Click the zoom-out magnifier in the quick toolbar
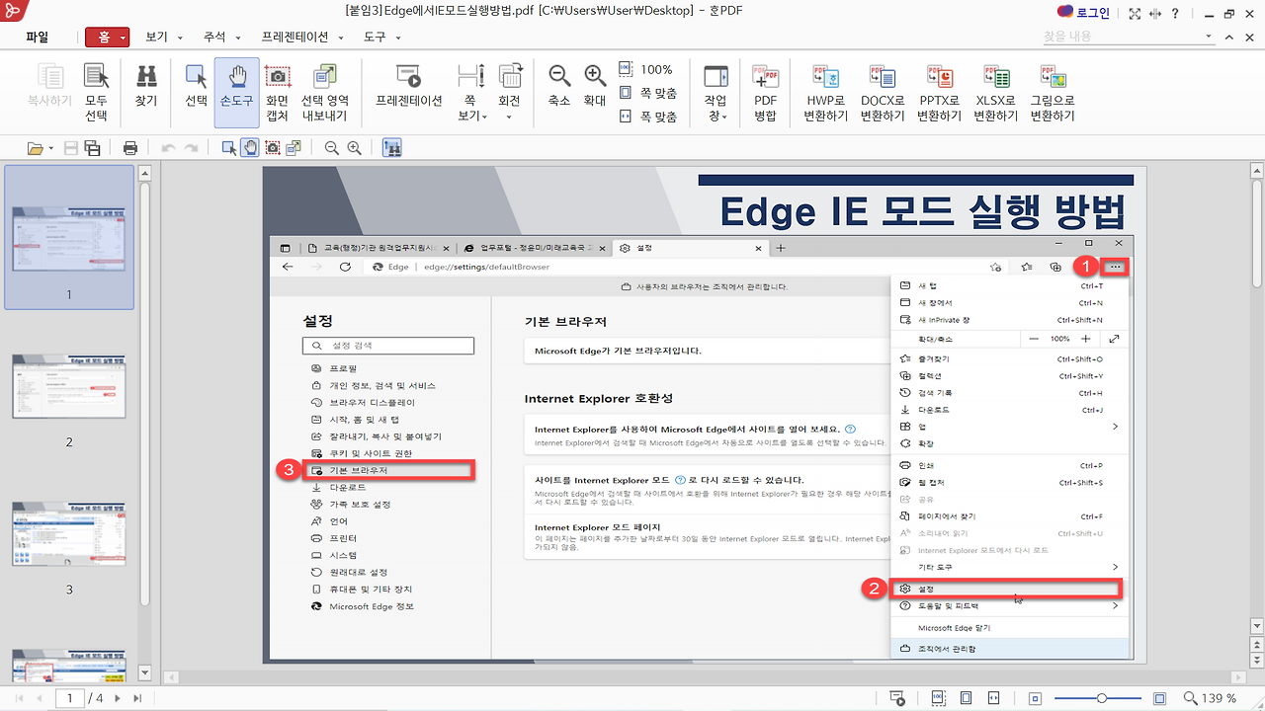The height and width of the screenshot is (711, 1265). [332, 148]
